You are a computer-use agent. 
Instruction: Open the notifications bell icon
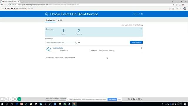point(177,9)
